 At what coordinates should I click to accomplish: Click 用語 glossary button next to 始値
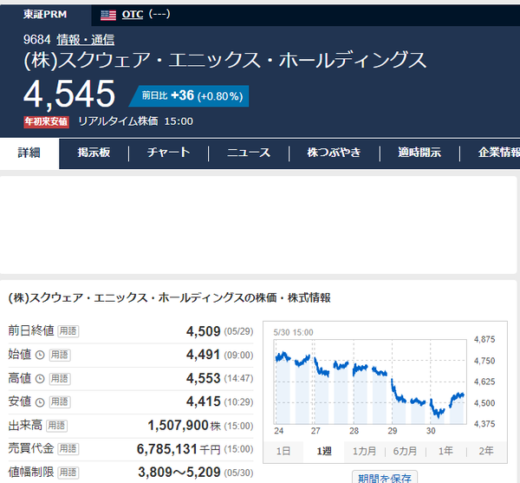click(x=60, y=355)
